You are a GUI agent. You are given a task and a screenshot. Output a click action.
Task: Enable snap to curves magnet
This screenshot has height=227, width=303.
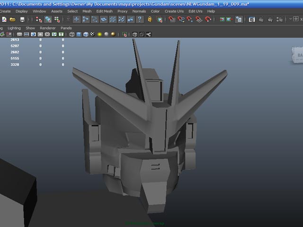click(181, 19)
